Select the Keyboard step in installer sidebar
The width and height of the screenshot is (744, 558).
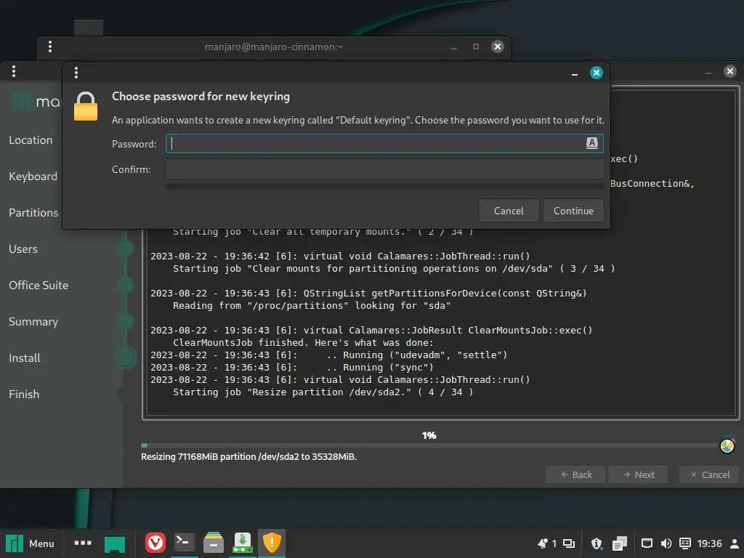33,177
